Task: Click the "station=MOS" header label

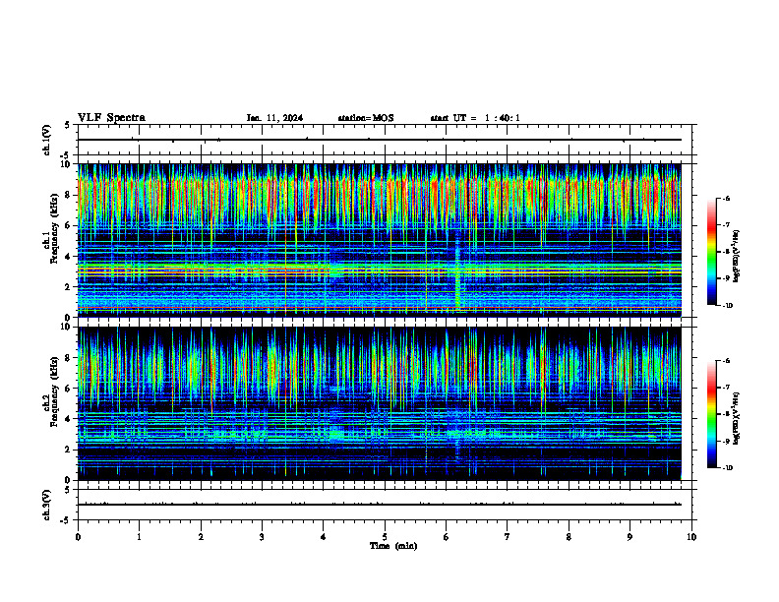Action: coord(366,118)
